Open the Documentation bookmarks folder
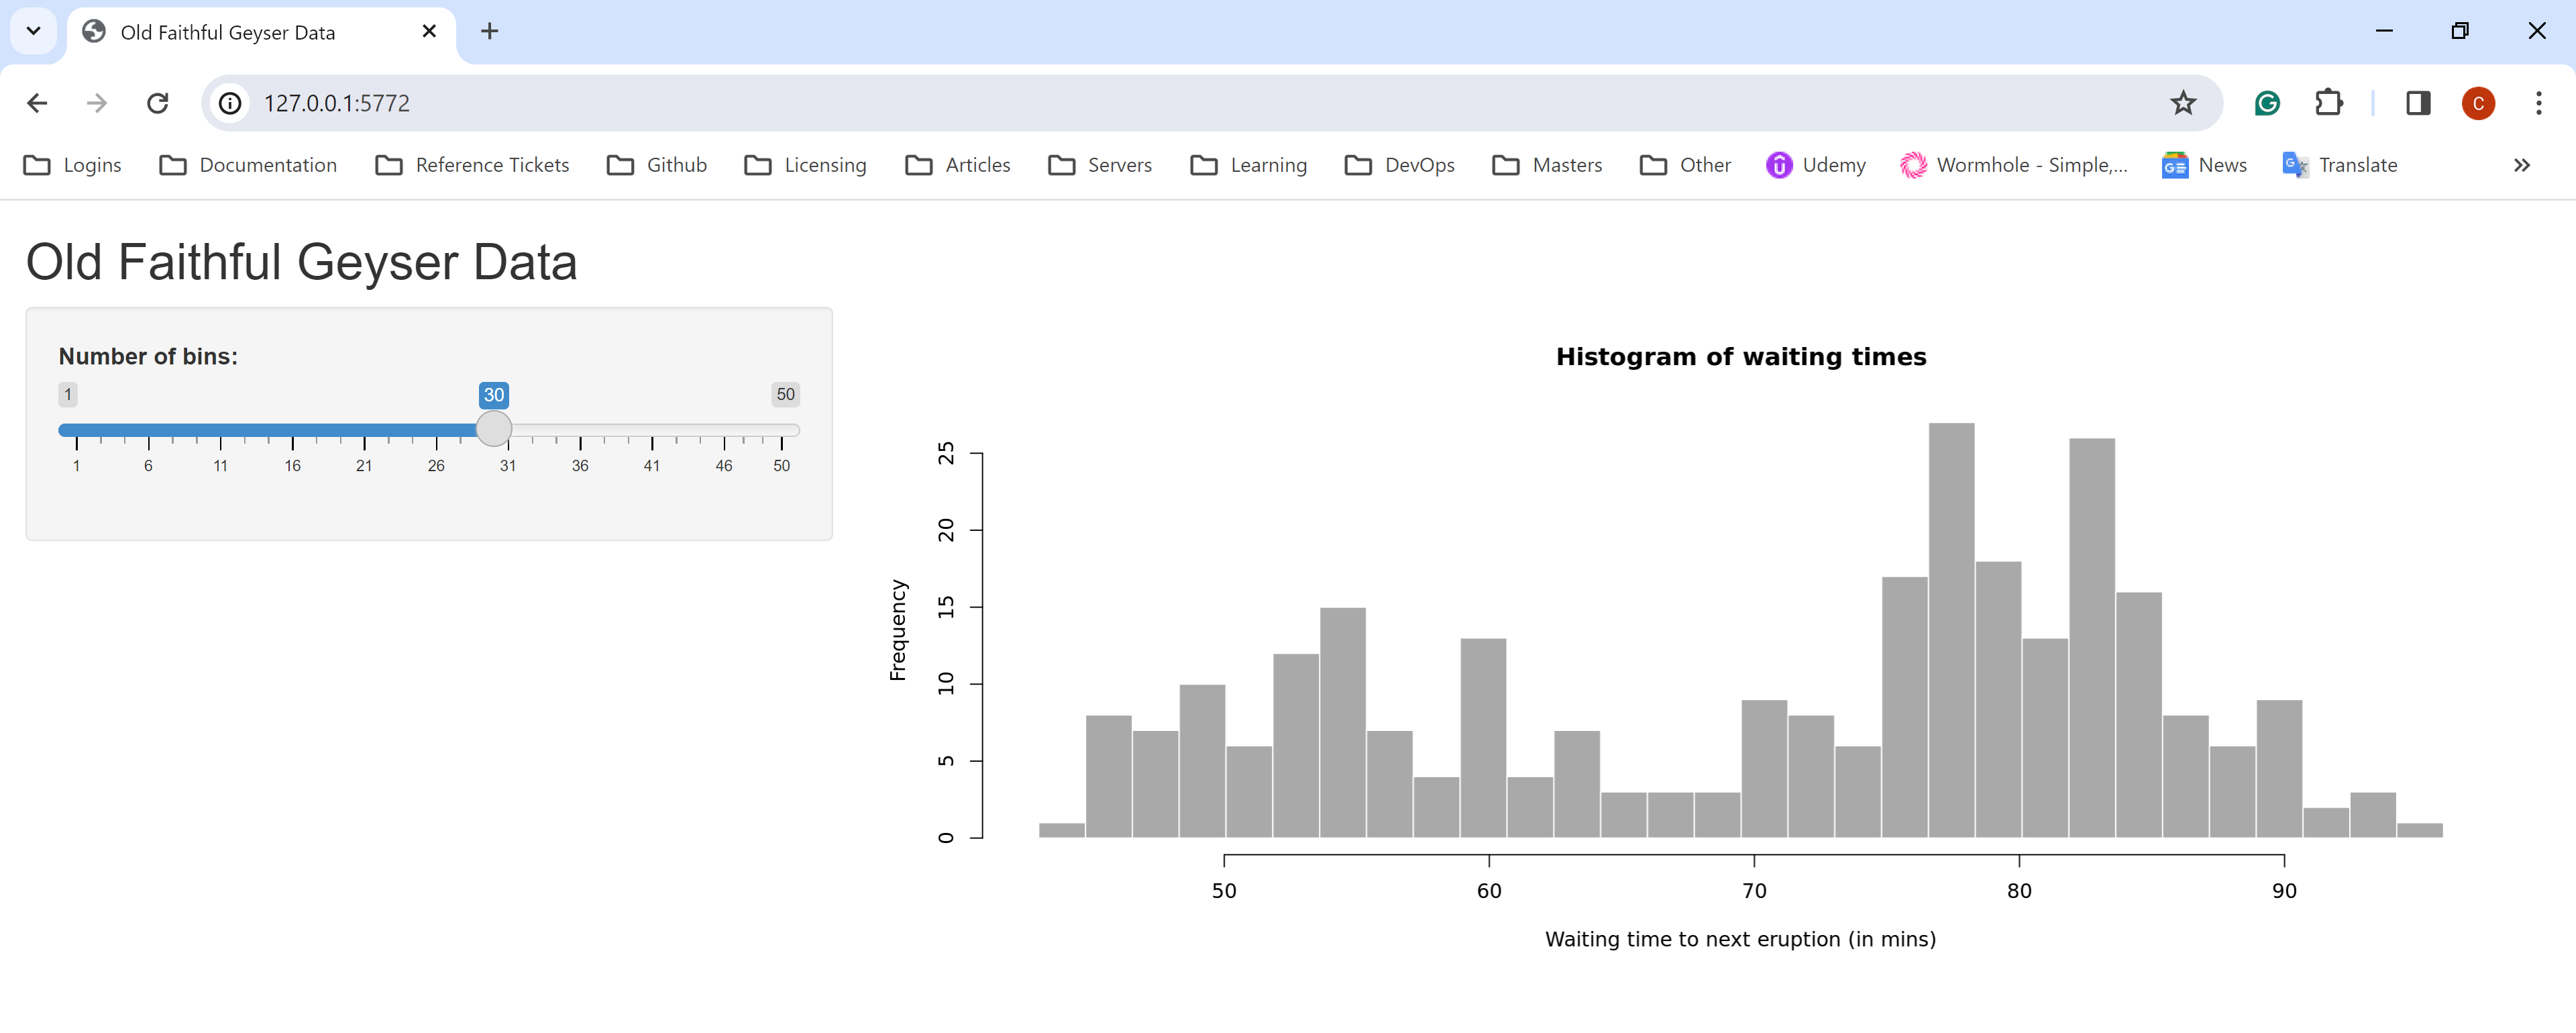Screen dimensions: 2576x1033 click(x=248, y=165)
